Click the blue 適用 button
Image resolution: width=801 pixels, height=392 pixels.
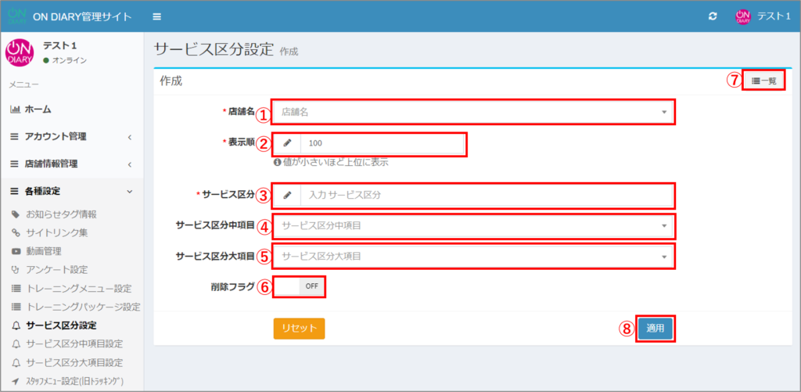[x=655, y=329]
